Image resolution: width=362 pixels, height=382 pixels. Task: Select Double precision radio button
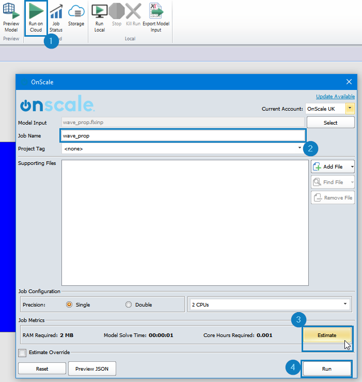click(129, 304)
